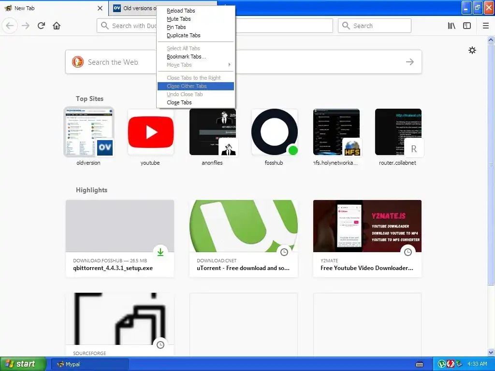Open the home page icon
Screen dimensions: 495x371
point(57,26)
